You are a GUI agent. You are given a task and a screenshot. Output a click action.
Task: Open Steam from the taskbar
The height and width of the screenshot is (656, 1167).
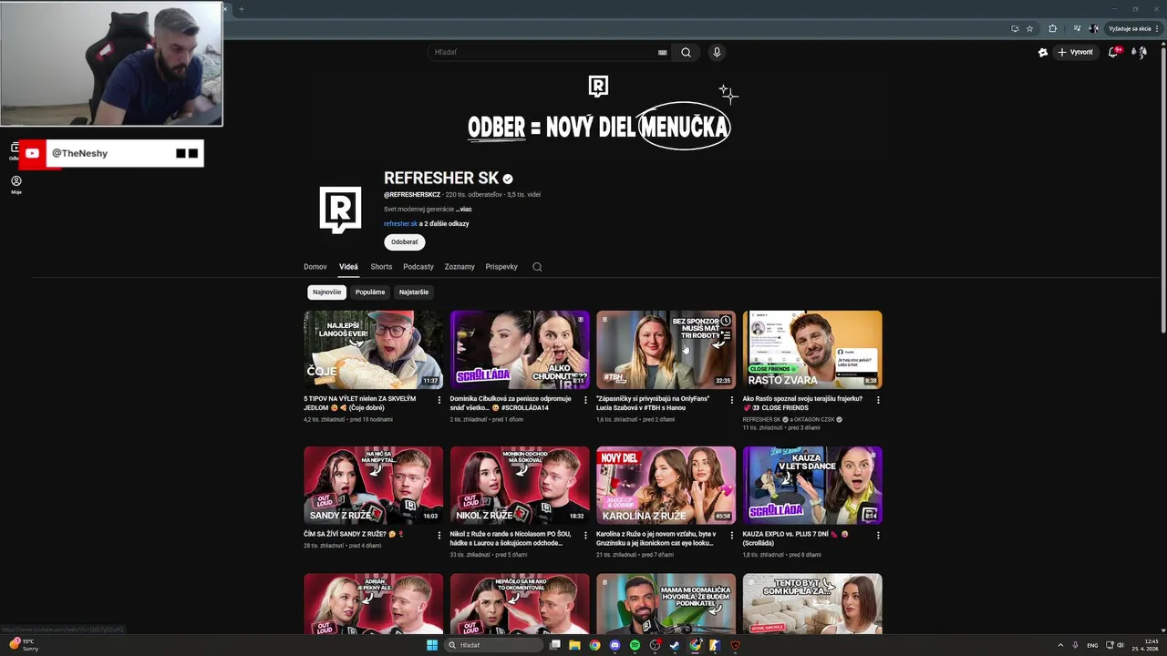tap(675, 645)
